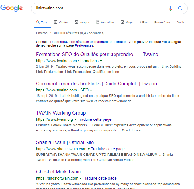Open the Outils options
Screen dimensions: 194x189
tap(181, 23)
